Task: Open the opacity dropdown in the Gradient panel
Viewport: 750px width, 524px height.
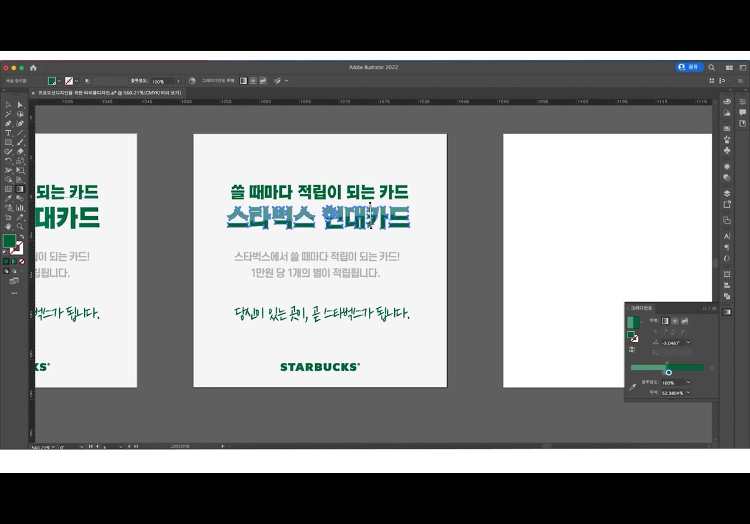Action: click(688, 382)
